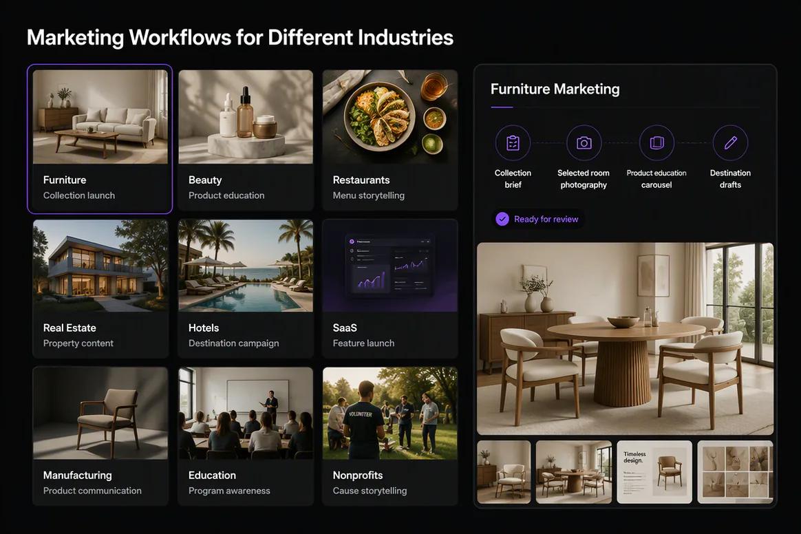
Task: Choose the Real Estate property content card
Action: click(x=100, y=289)
